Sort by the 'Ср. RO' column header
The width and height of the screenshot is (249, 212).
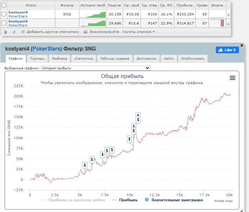click(x=166, y=5)
